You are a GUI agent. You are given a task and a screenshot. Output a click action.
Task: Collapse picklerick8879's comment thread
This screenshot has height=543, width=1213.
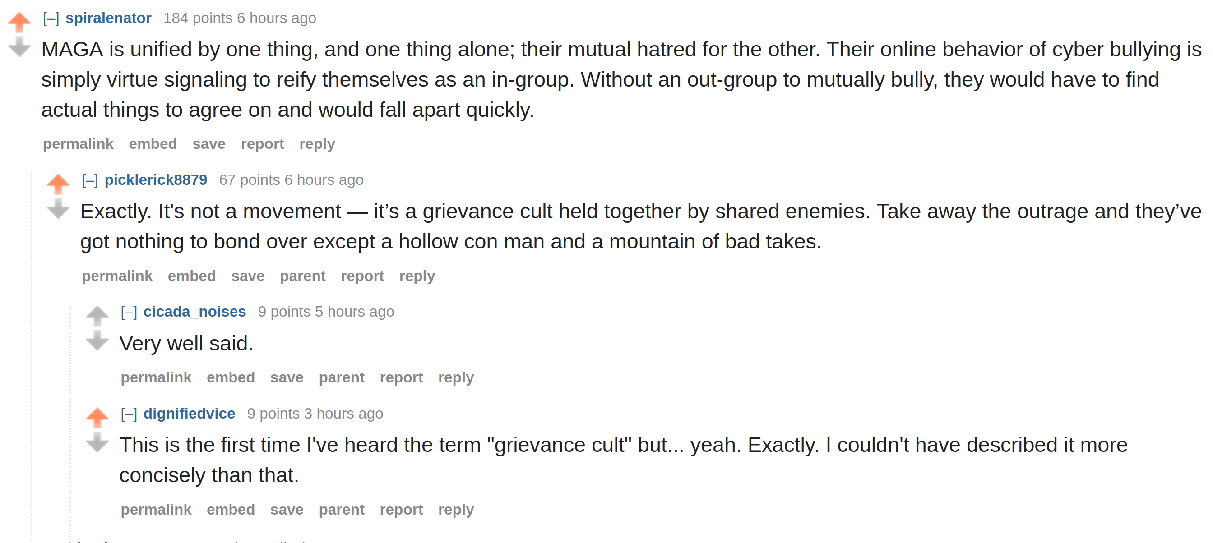[90, 180]
